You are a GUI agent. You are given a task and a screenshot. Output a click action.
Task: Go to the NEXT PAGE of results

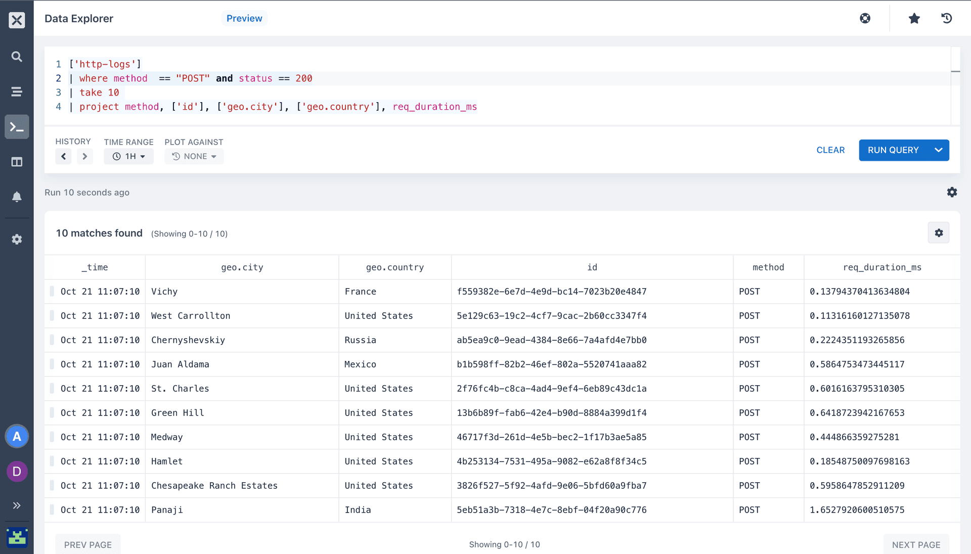point(916,544)
